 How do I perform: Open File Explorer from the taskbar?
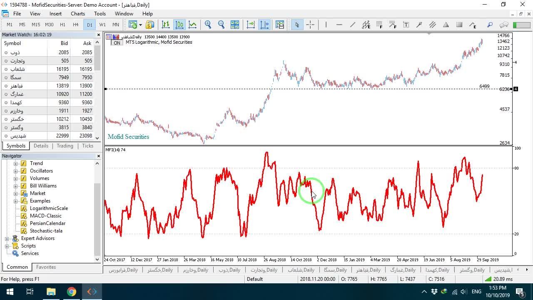point(51,292)
